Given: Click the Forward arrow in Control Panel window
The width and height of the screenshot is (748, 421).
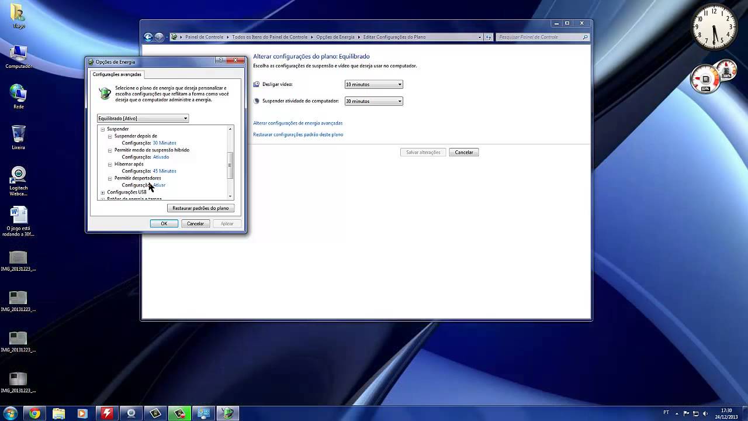Looking at the screenshot, I should click(159, 37).
